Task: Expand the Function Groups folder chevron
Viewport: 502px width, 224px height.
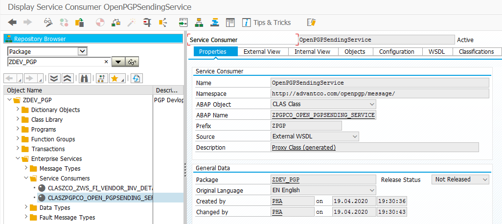Action: point(18,139)
